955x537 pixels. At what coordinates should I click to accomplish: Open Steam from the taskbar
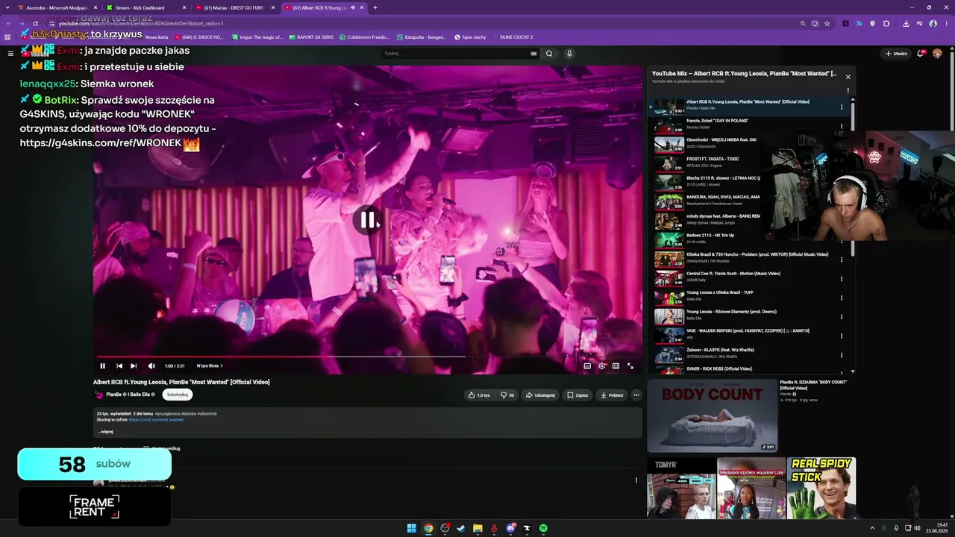pyautogui.click(x=461, y=528)
